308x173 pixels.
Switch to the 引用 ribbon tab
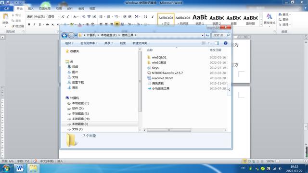click(59, 9)
